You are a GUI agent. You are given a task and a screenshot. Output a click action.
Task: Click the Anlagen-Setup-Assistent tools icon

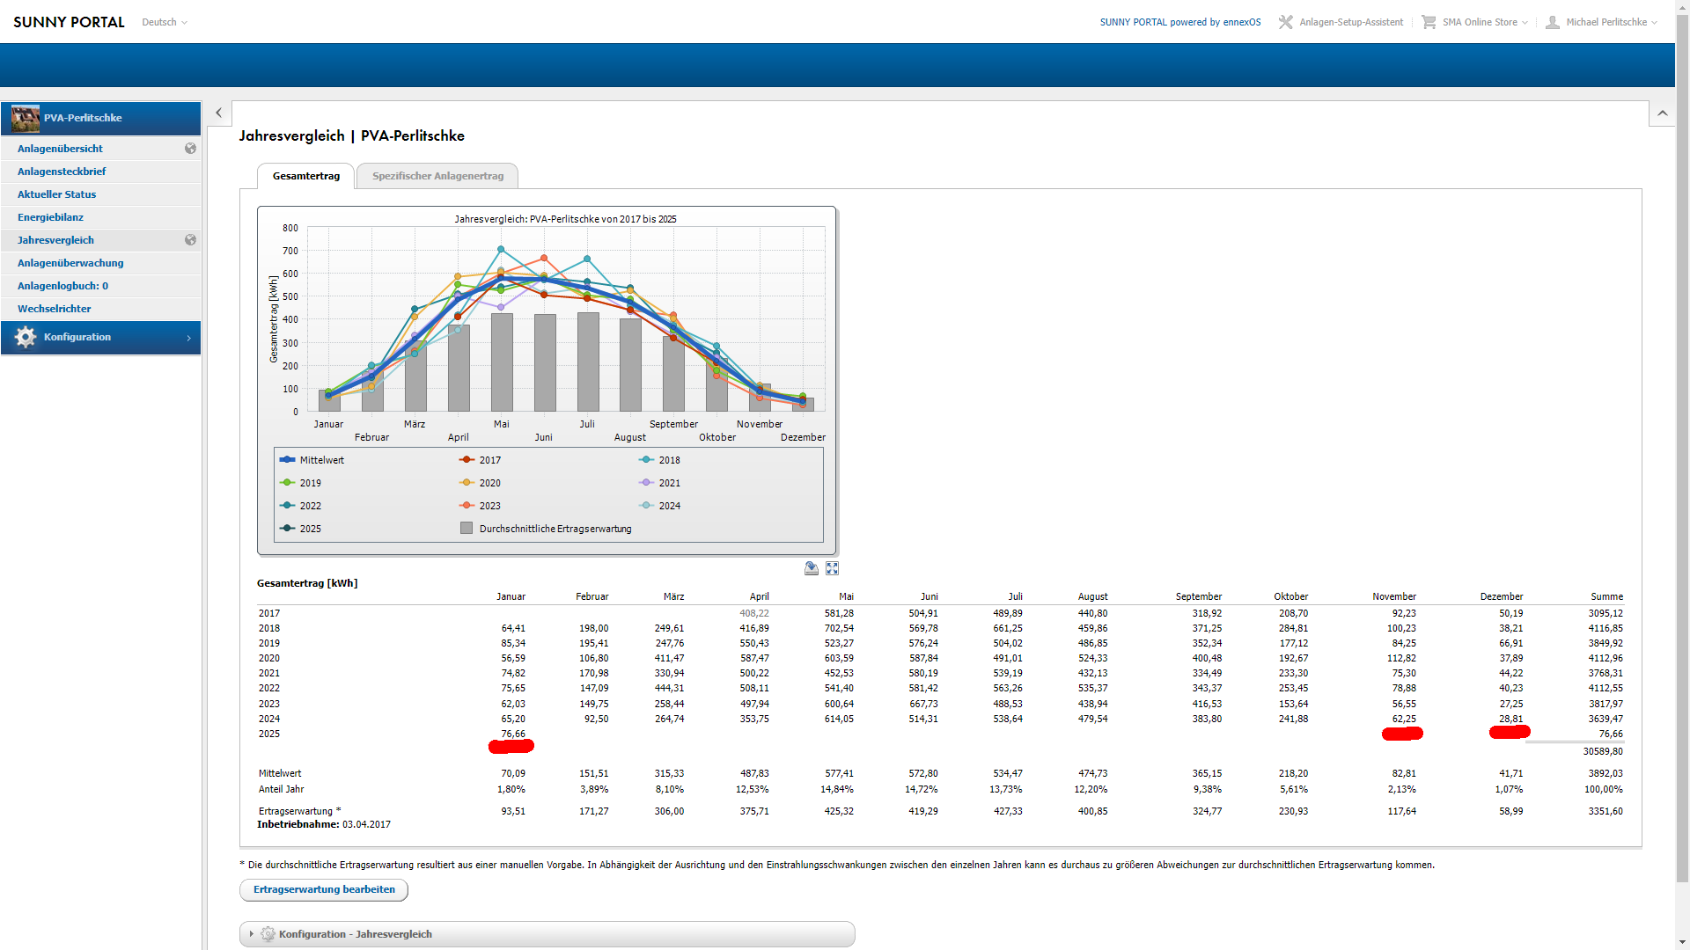[x=1286, y=22]
